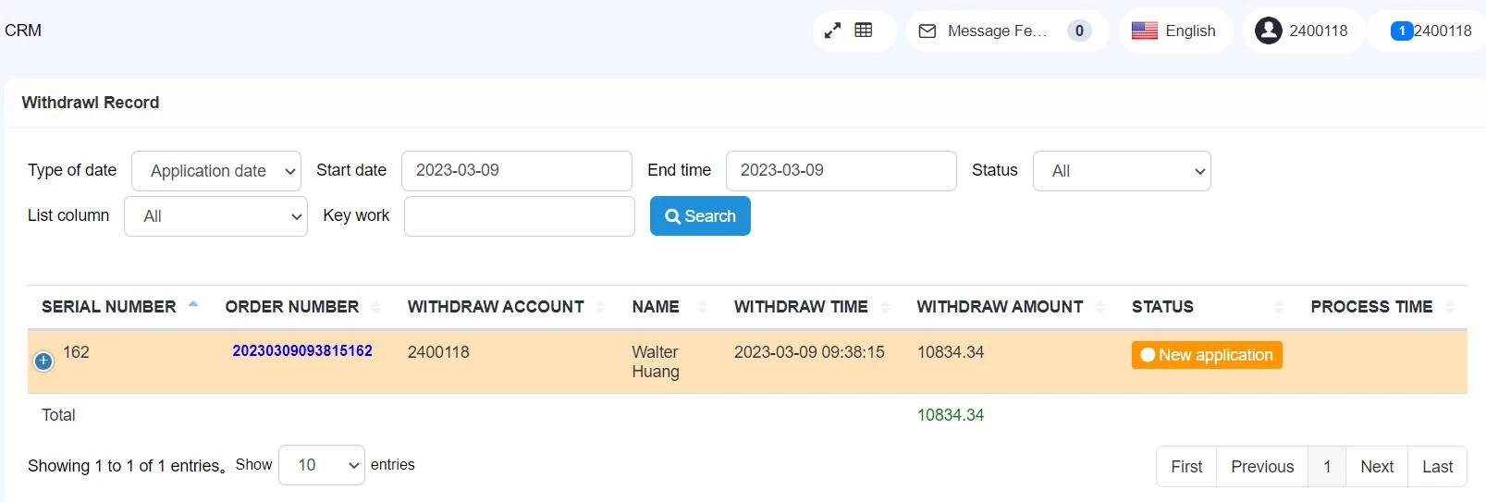Image resolution: width=1486 pixels, height=502 pixels.
Task: Expand row 162 with plus icon
Action: 43,361
